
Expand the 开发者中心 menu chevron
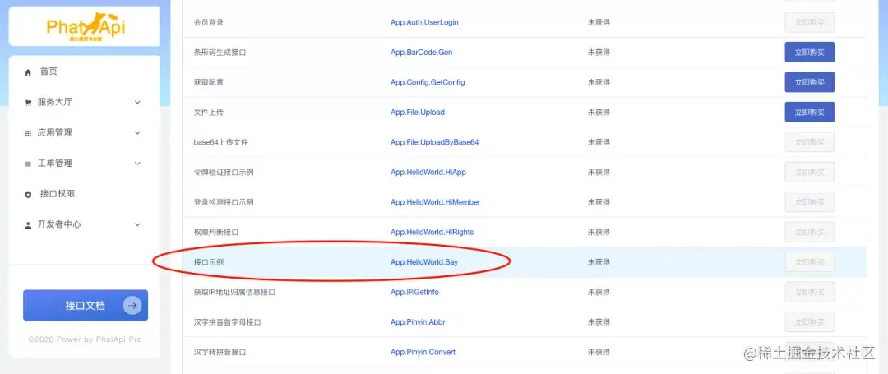coord(137,224)
